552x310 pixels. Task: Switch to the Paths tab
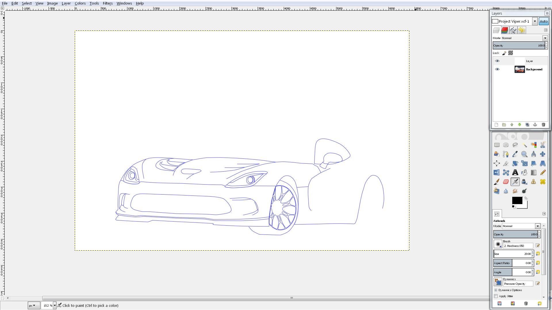click(x=513, y=30)
